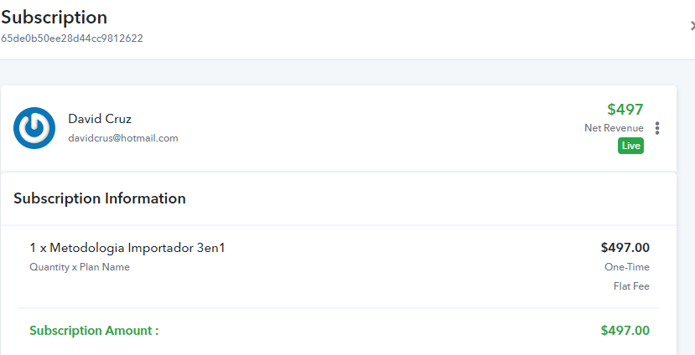This screenshot has width=695, height=355.
Task: Click the green $497 net revenue figure
Action: (x=625, y=110)
